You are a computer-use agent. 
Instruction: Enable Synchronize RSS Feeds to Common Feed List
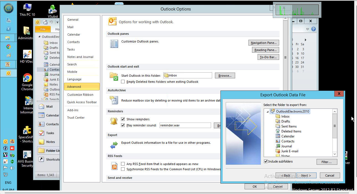tap(123, 169)
